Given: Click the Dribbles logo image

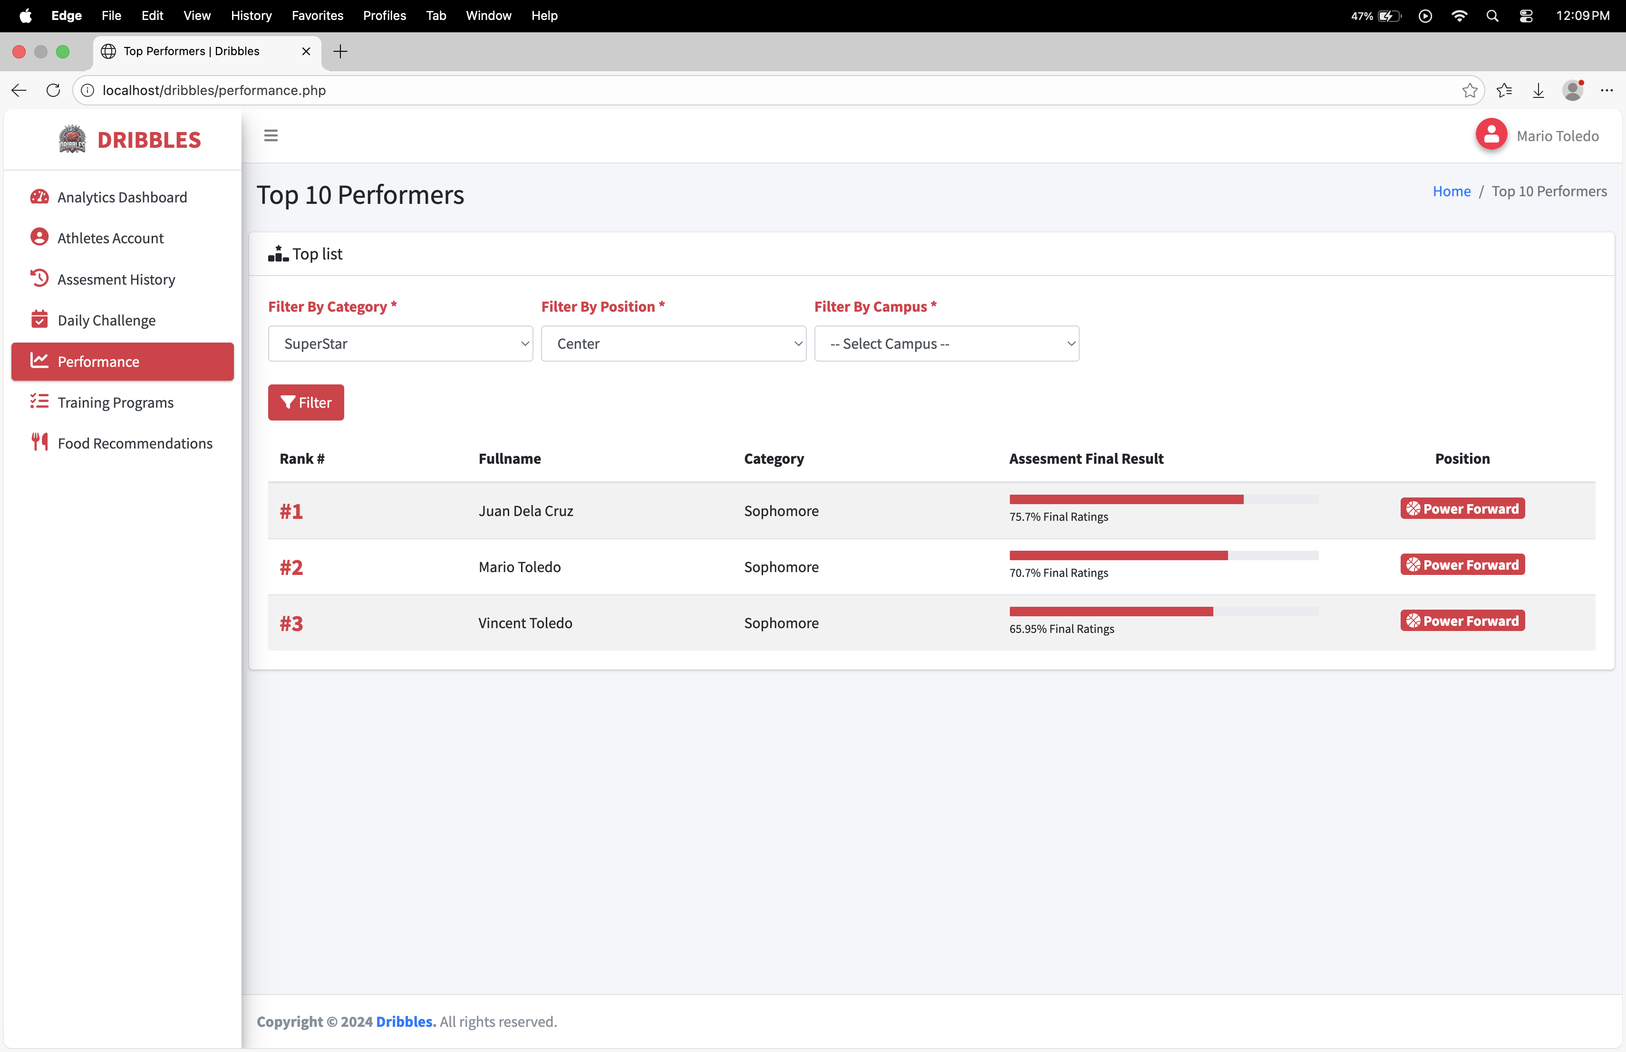Looking at the screenshot, I should 72,139.
